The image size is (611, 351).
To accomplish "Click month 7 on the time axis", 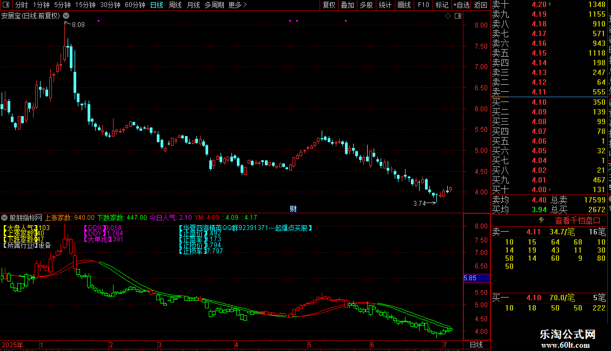I will pos(445,345).
